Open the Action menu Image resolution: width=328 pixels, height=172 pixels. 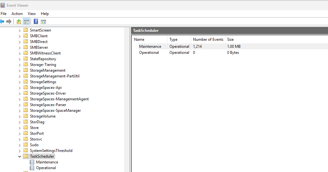click(17, 14)
